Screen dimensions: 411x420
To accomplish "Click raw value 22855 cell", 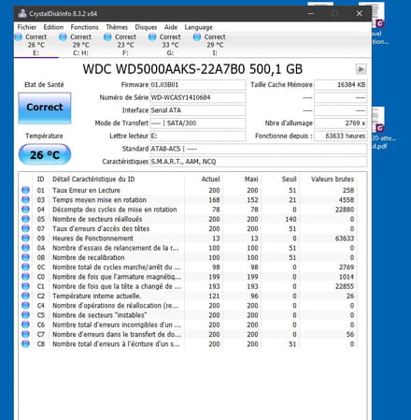I will point(345,286).
